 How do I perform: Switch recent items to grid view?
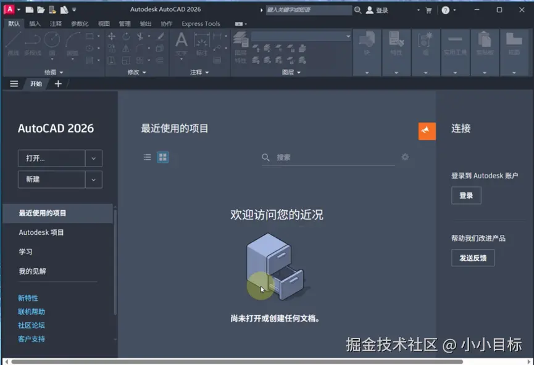[163, 157]
